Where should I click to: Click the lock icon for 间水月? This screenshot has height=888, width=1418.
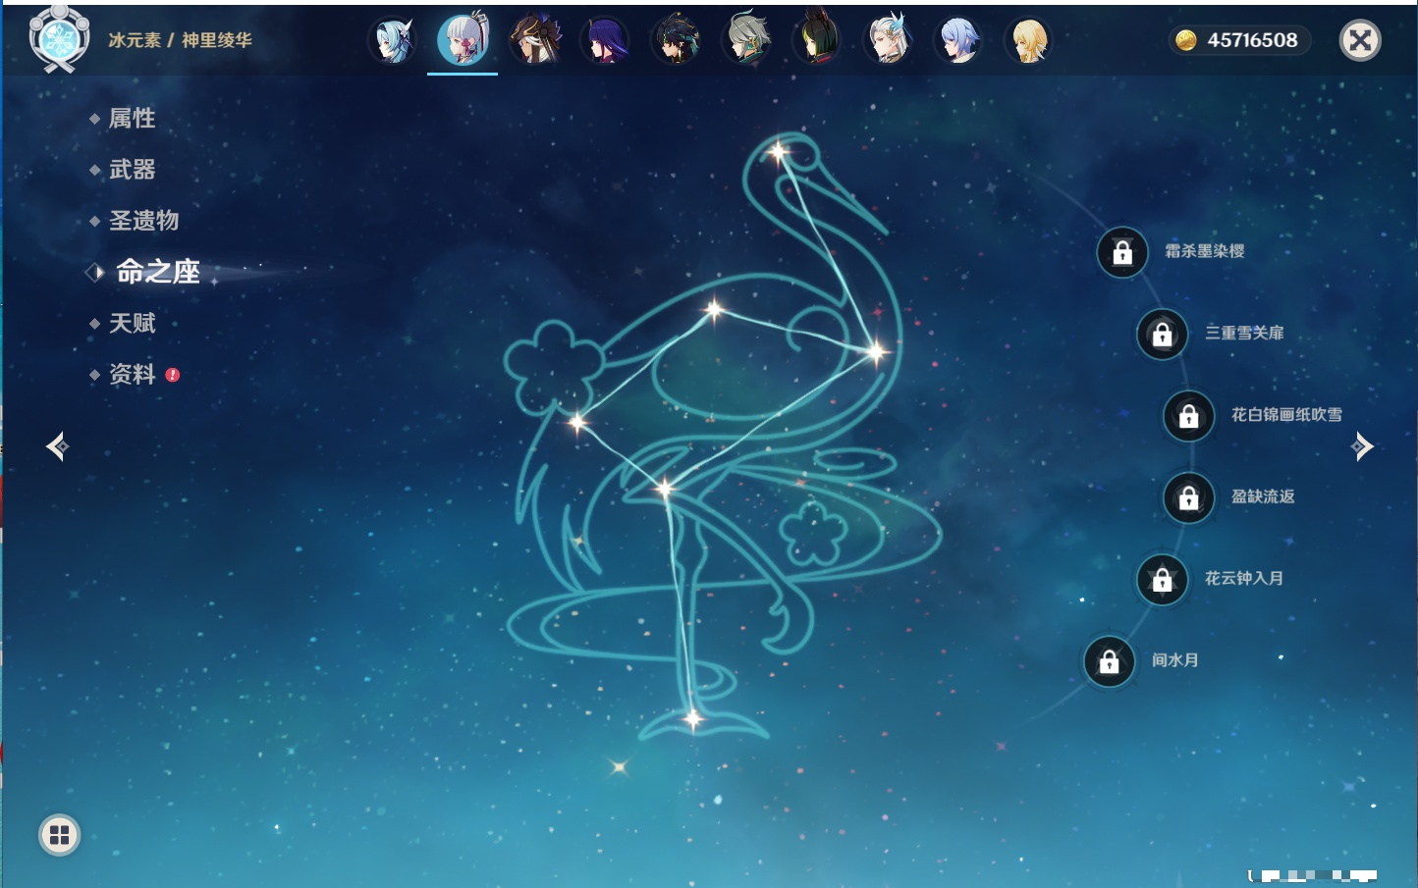point(1110,662)
